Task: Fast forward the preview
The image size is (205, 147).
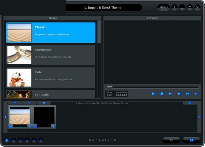Action: click(188, 94)
